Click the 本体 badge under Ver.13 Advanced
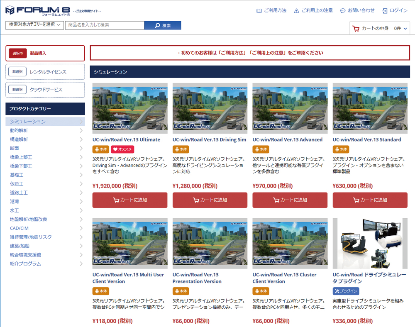The height and width of the screenshot is (327, 415). point(261,149)
